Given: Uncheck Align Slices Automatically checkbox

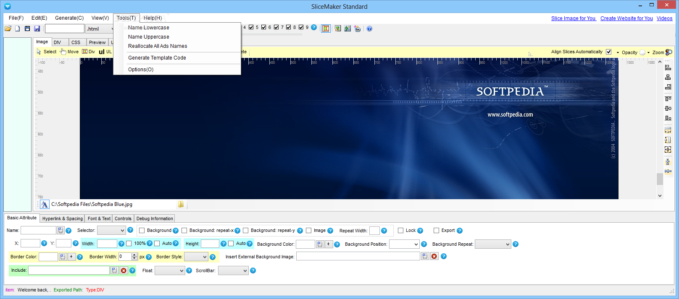Looking at the screenshot, I should [x=608, y=52].
